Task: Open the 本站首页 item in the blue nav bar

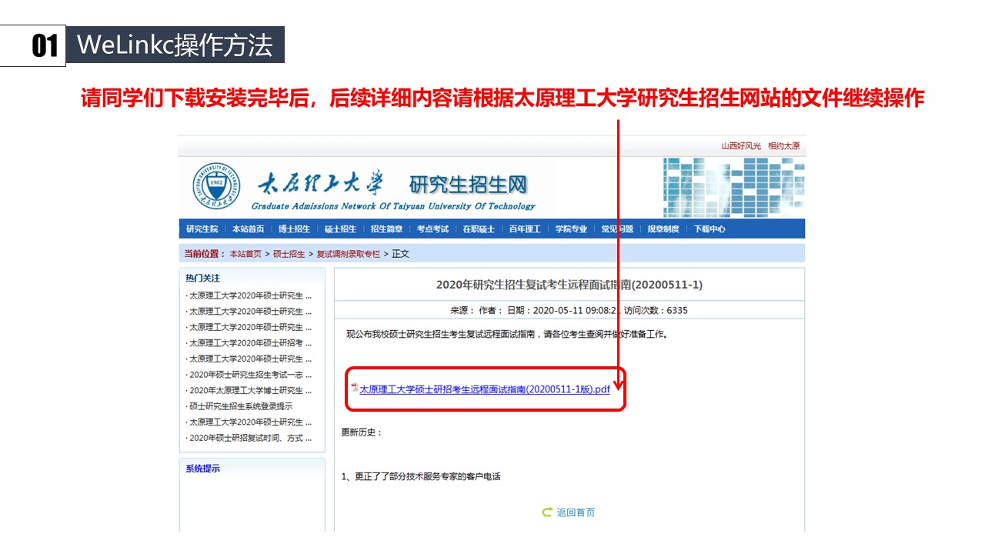Action: 248,229
